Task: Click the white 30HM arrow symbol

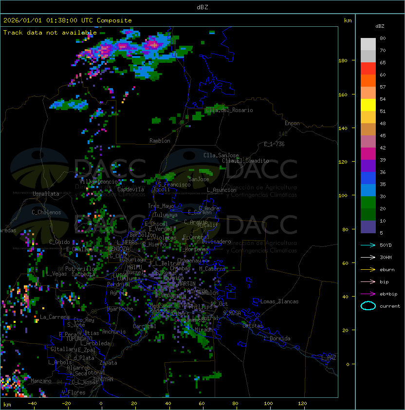Action: (x=368, y=257)
